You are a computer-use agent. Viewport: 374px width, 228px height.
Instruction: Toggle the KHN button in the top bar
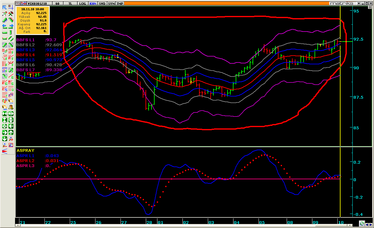(93, 3)
